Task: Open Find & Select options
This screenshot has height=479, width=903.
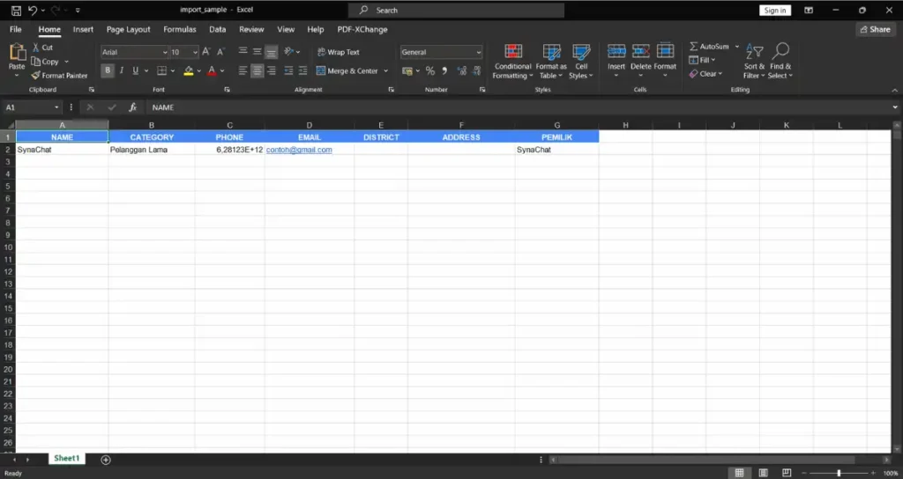Action: [x=780, y=63]
